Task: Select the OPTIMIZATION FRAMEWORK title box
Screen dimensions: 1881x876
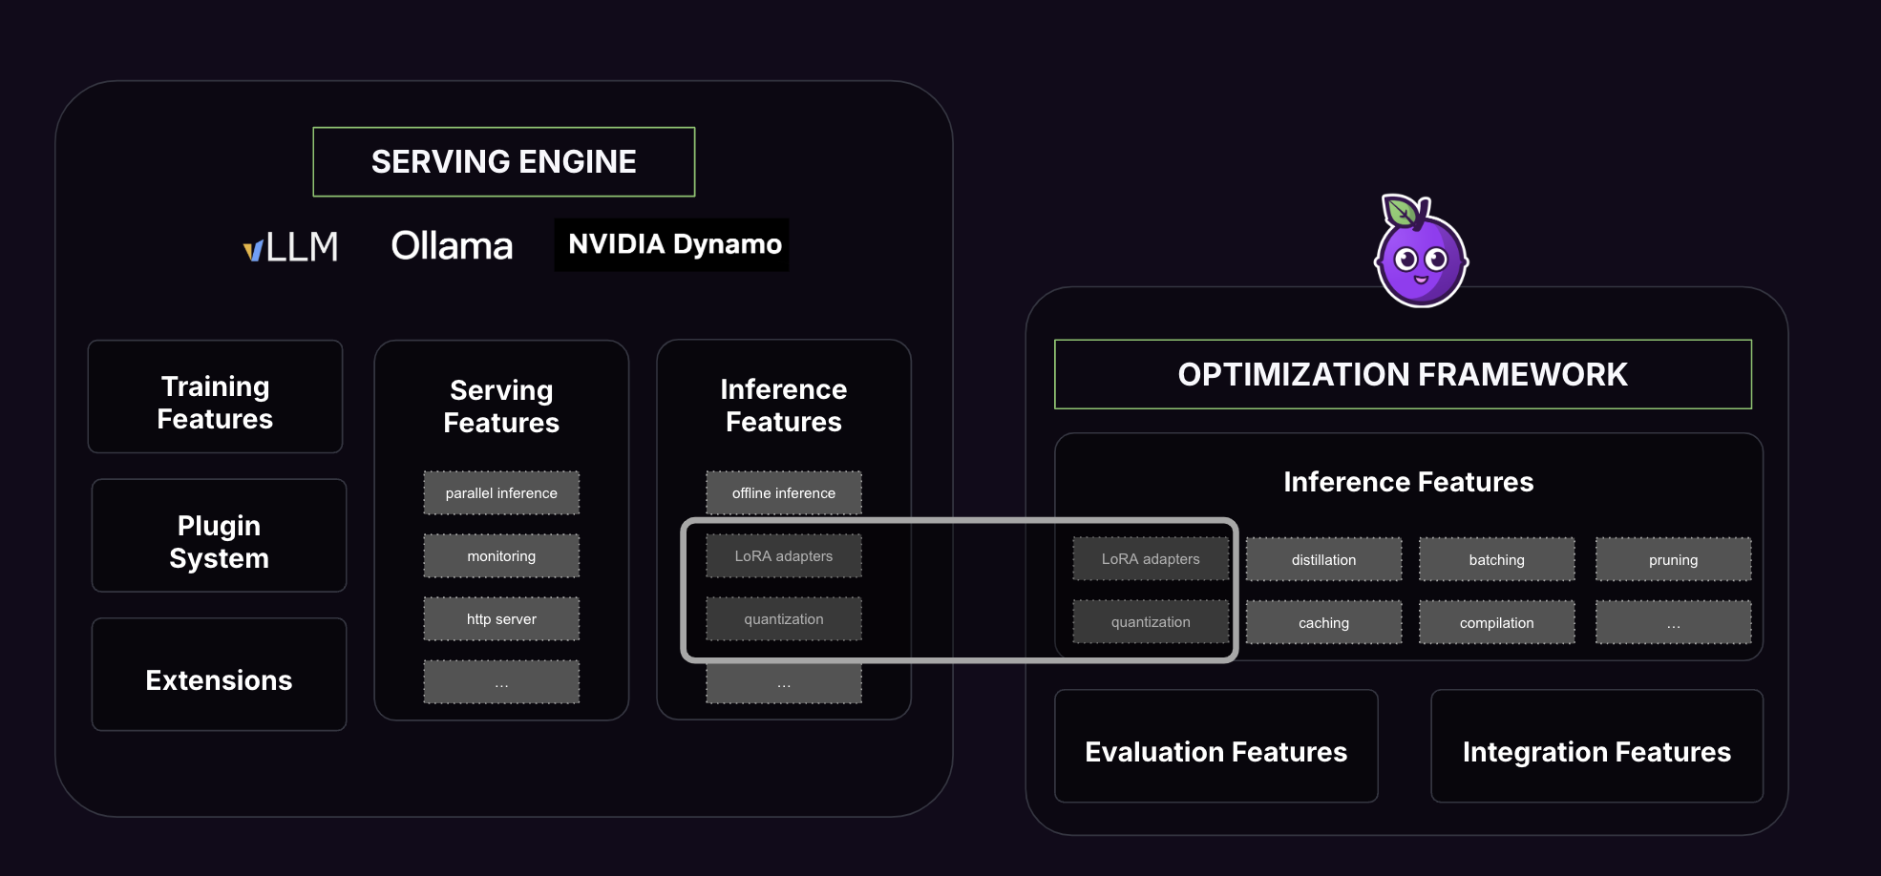Action: [x=1402, y=374]
